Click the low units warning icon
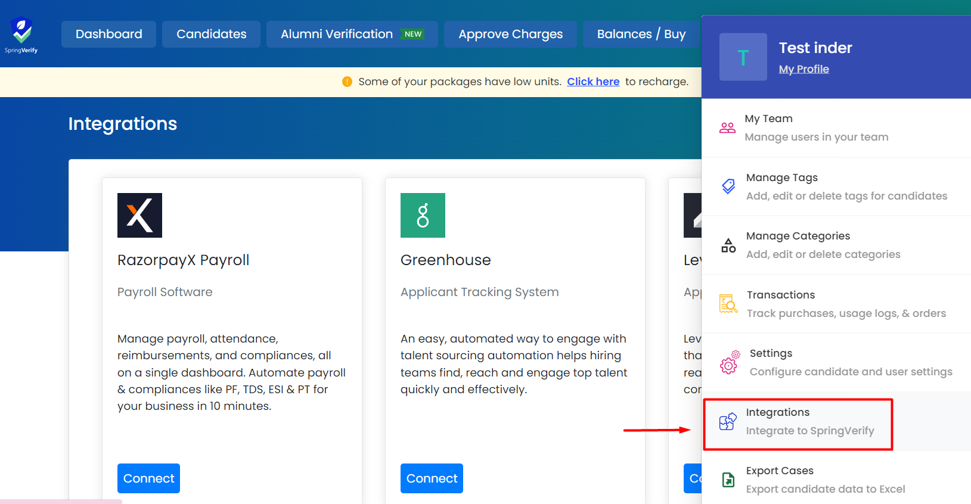This screenshot has height=504, width=971. point(347,82)
